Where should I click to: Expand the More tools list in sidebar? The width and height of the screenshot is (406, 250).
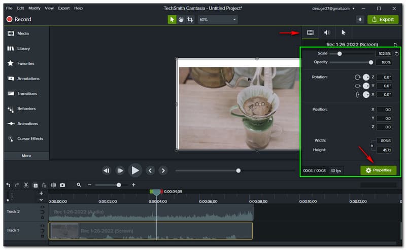(26, 156)
